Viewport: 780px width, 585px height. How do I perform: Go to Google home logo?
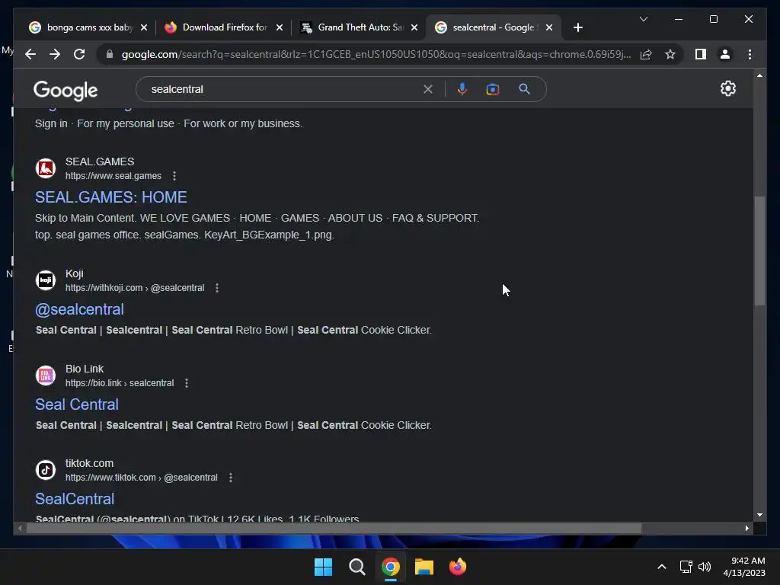pos(66,90)
